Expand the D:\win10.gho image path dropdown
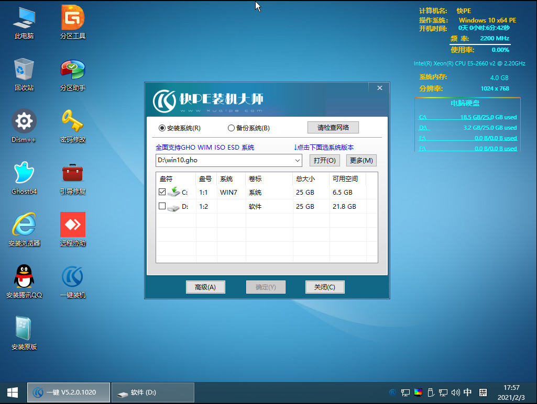 tap(298, 160)
